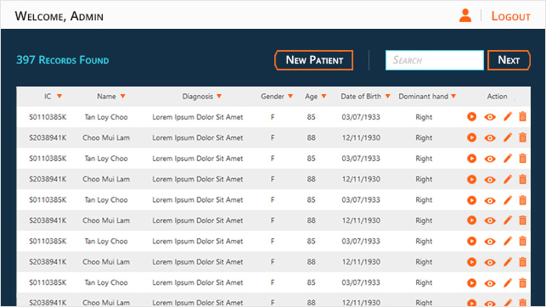
Task: Delete first row with trash icon
Action: 523,116
